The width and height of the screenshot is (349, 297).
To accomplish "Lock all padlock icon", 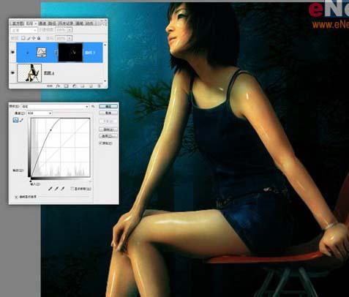I will [39, 38].
